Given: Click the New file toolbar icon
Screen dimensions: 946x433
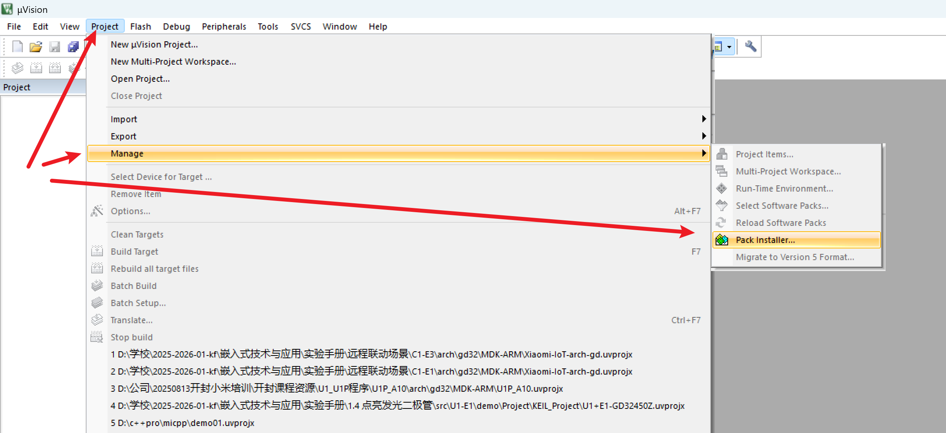Looking at the screenshot, I should (17, 47).
